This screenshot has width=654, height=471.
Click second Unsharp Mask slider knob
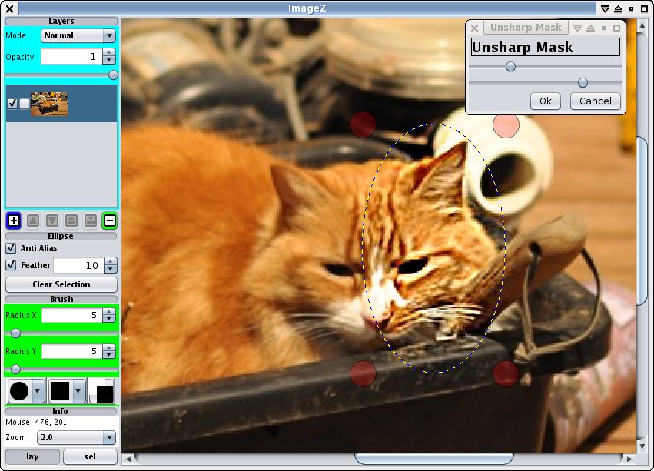583,83
